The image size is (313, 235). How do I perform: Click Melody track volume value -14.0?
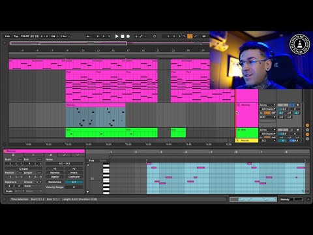[283, 109]
